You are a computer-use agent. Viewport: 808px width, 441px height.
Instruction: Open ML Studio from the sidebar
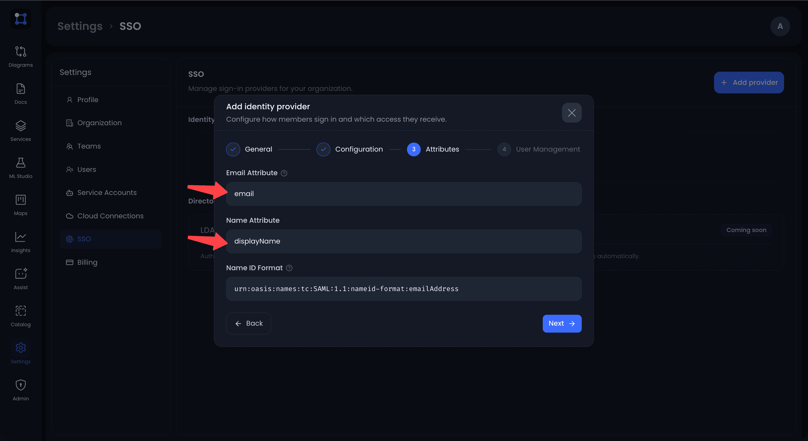pos(21,168)
